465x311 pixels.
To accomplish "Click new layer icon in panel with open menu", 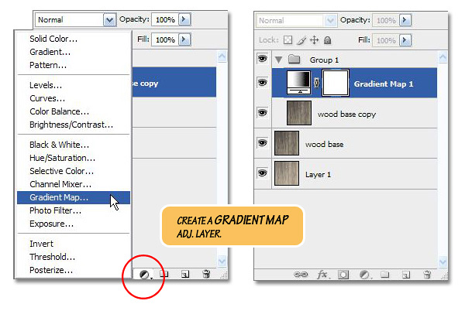I will tap(185, 275).
